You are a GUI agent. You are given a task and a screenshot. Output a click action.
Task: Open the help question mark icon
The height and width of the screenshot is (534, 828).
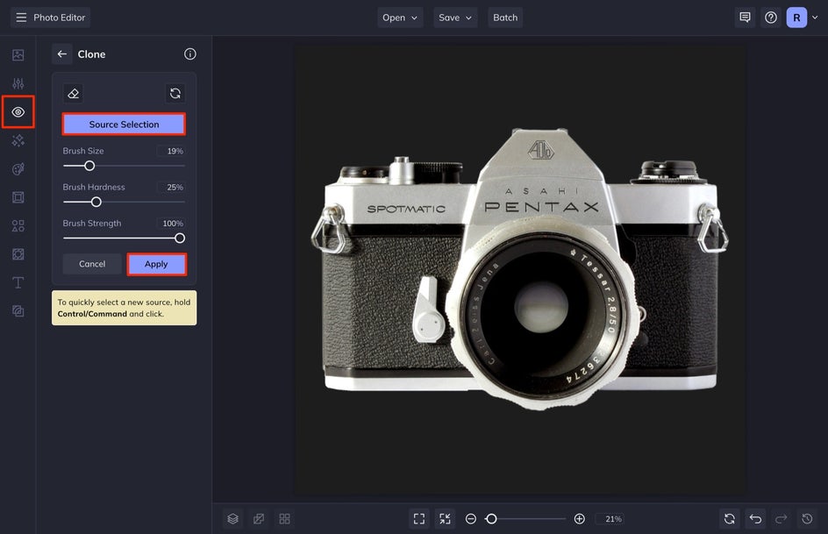click(x=771, y=18)
